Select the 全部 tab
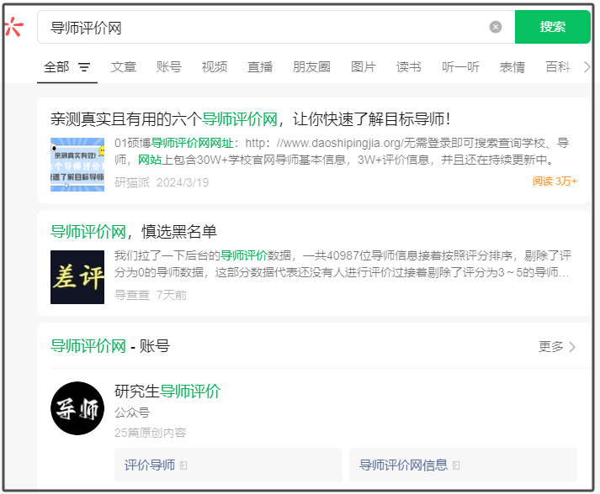The width and height of the screenshot is (600, 494). pyautogui.click(x=56, y=67)
